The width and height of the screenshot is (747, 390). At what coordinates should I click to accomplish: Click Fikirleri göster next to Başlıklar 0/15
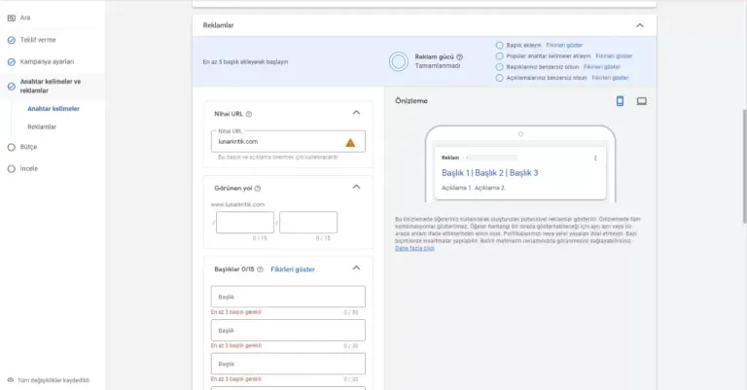point(293,269)
